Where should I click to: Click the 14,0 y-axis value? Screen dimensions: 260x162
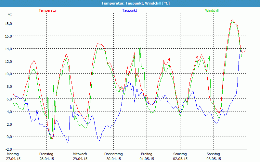(x=9, y=49)
